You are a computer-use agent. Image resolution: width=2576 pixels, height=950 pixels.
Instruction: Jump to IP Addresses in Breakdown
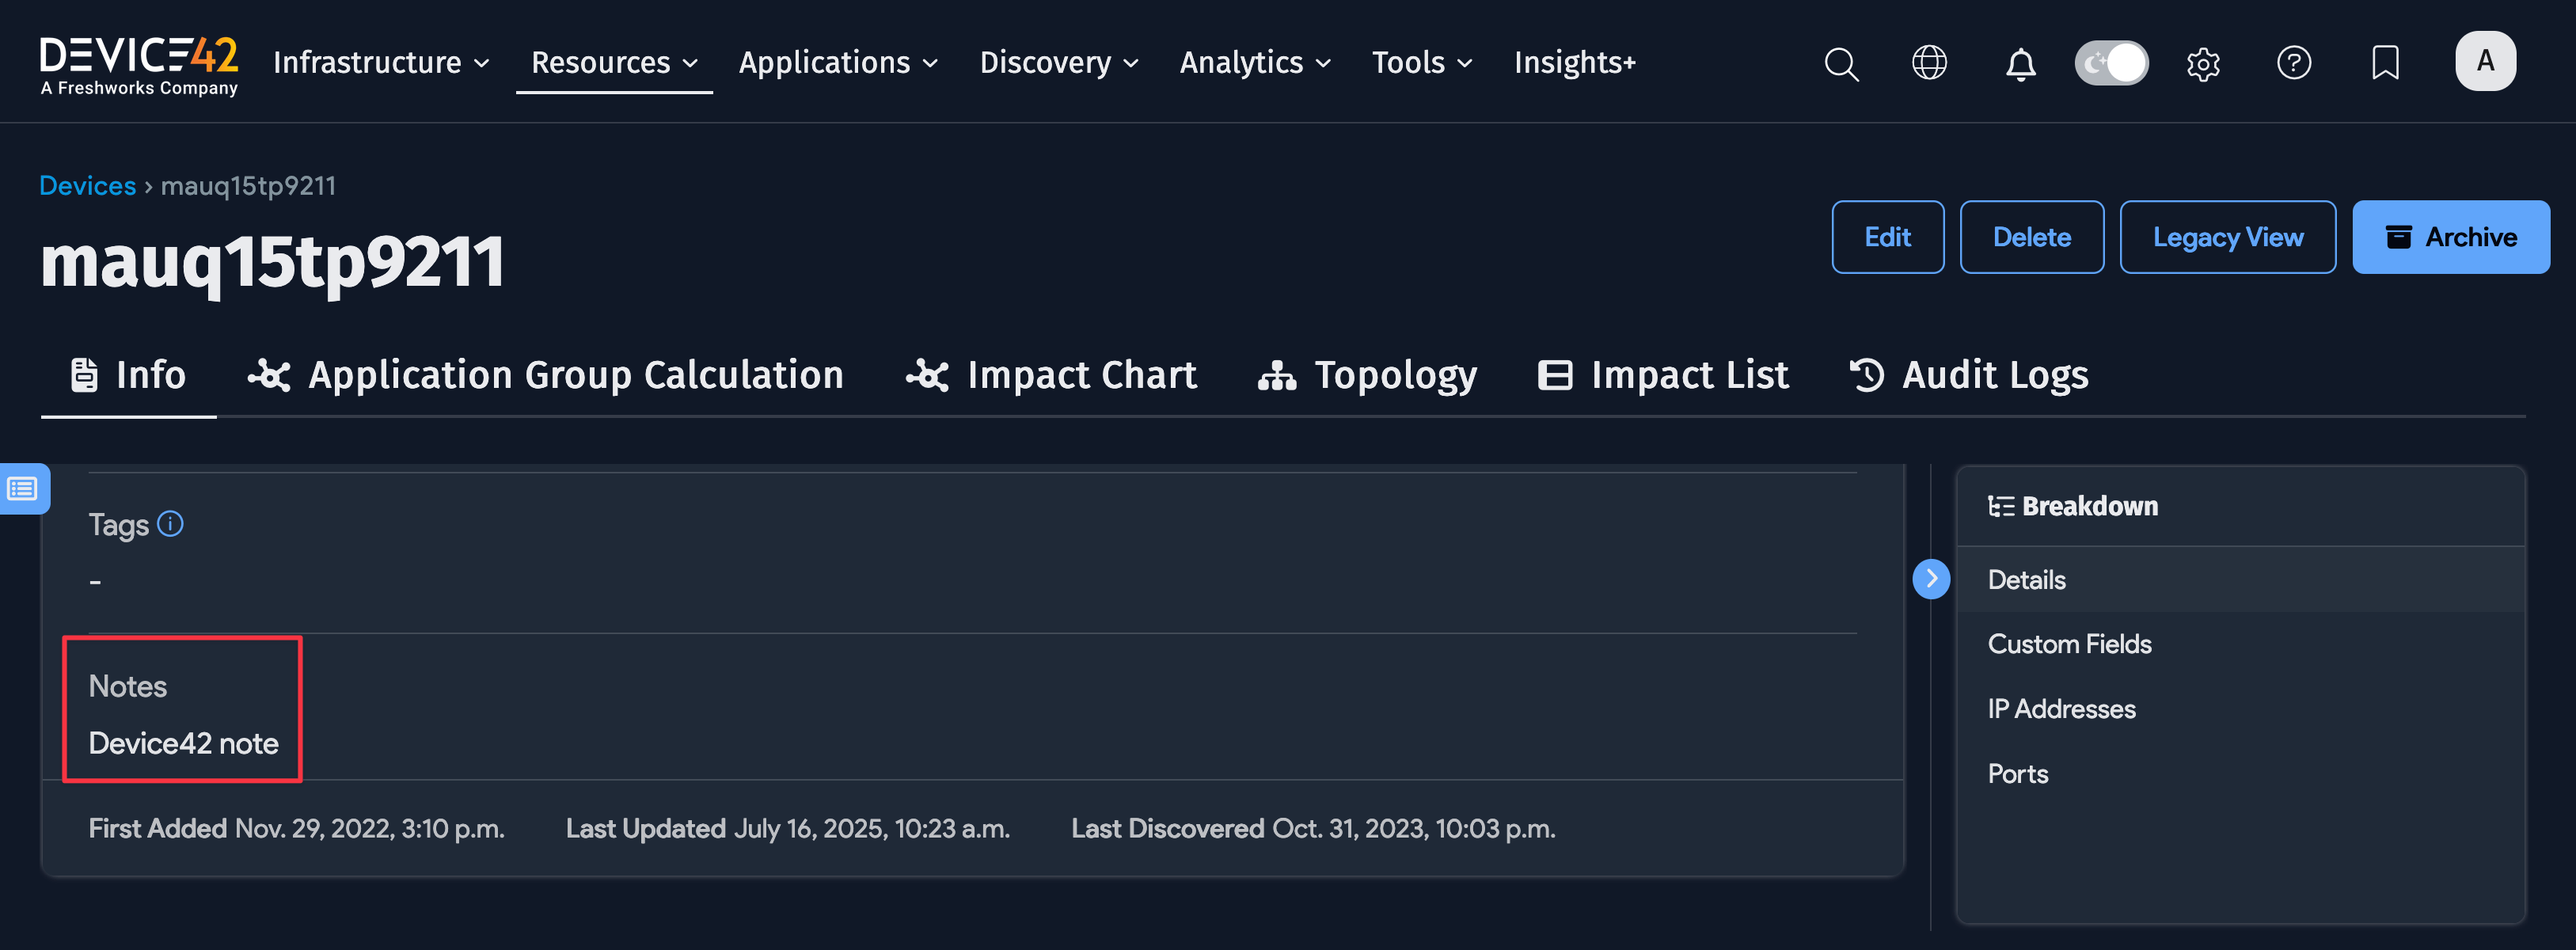tap(2061, 709)
